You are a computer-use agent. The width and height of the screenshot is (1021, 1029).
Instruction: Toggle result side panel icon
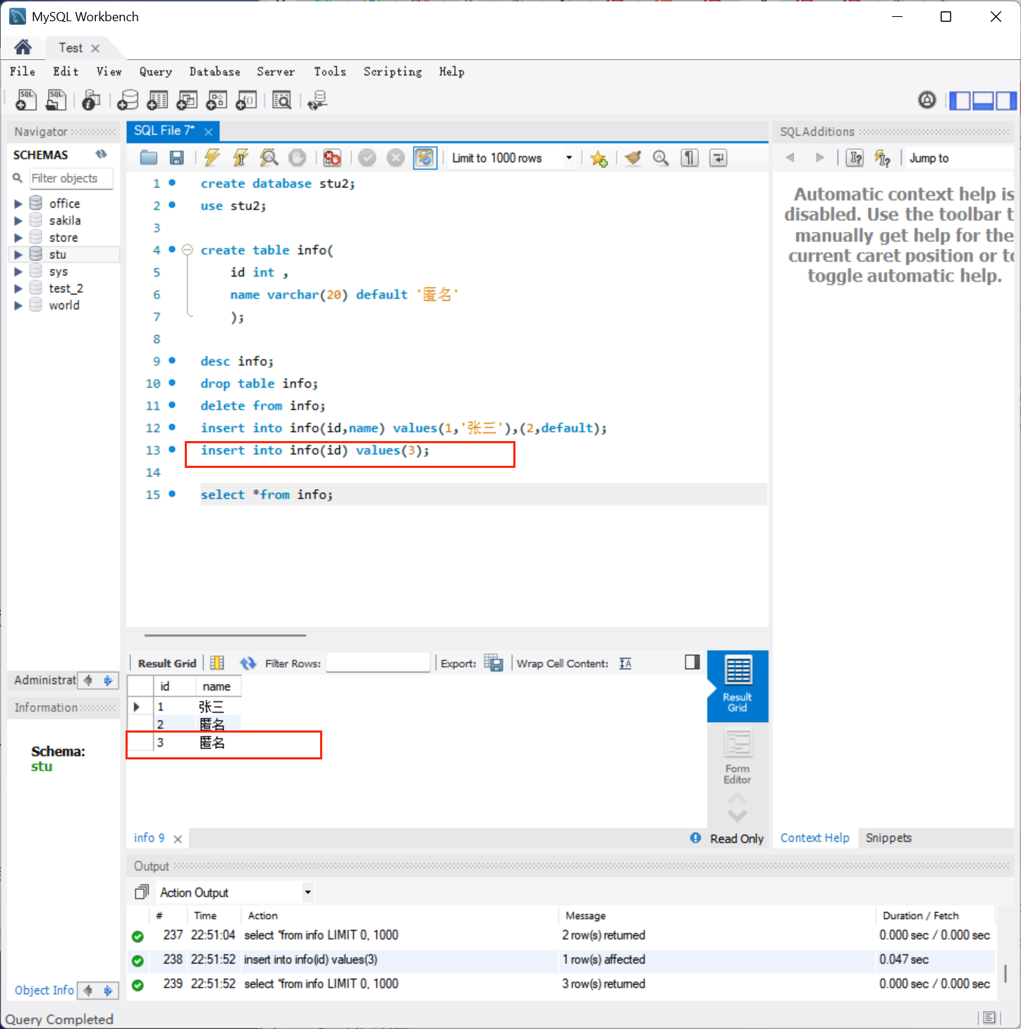point(692,661)
